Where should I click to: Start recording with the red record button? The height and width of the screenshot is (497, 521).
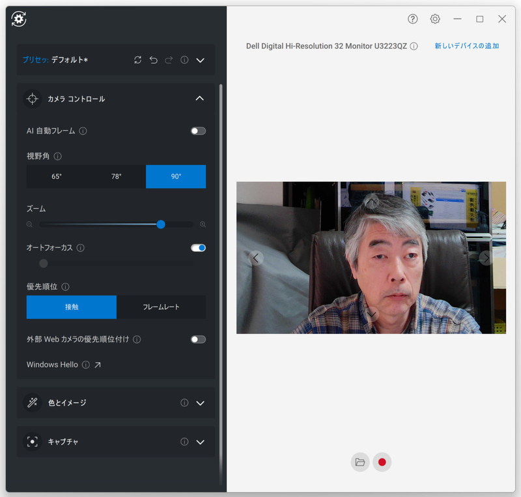[382, 462]
